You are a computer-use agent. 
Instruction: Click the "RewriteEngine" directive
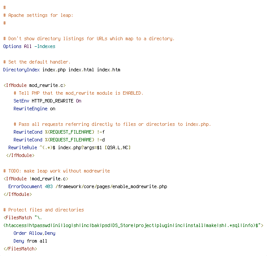coord(30,109)
